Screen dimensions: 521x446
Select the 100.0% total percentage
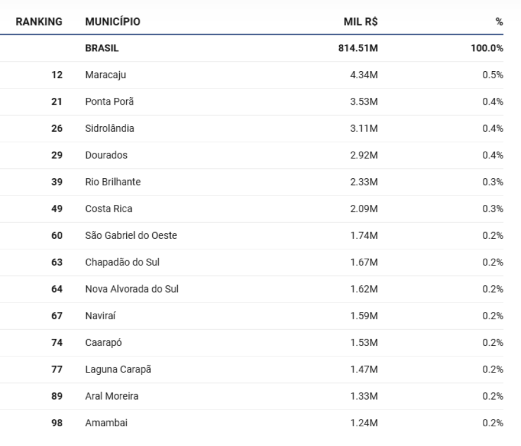[x=487, y=48]
